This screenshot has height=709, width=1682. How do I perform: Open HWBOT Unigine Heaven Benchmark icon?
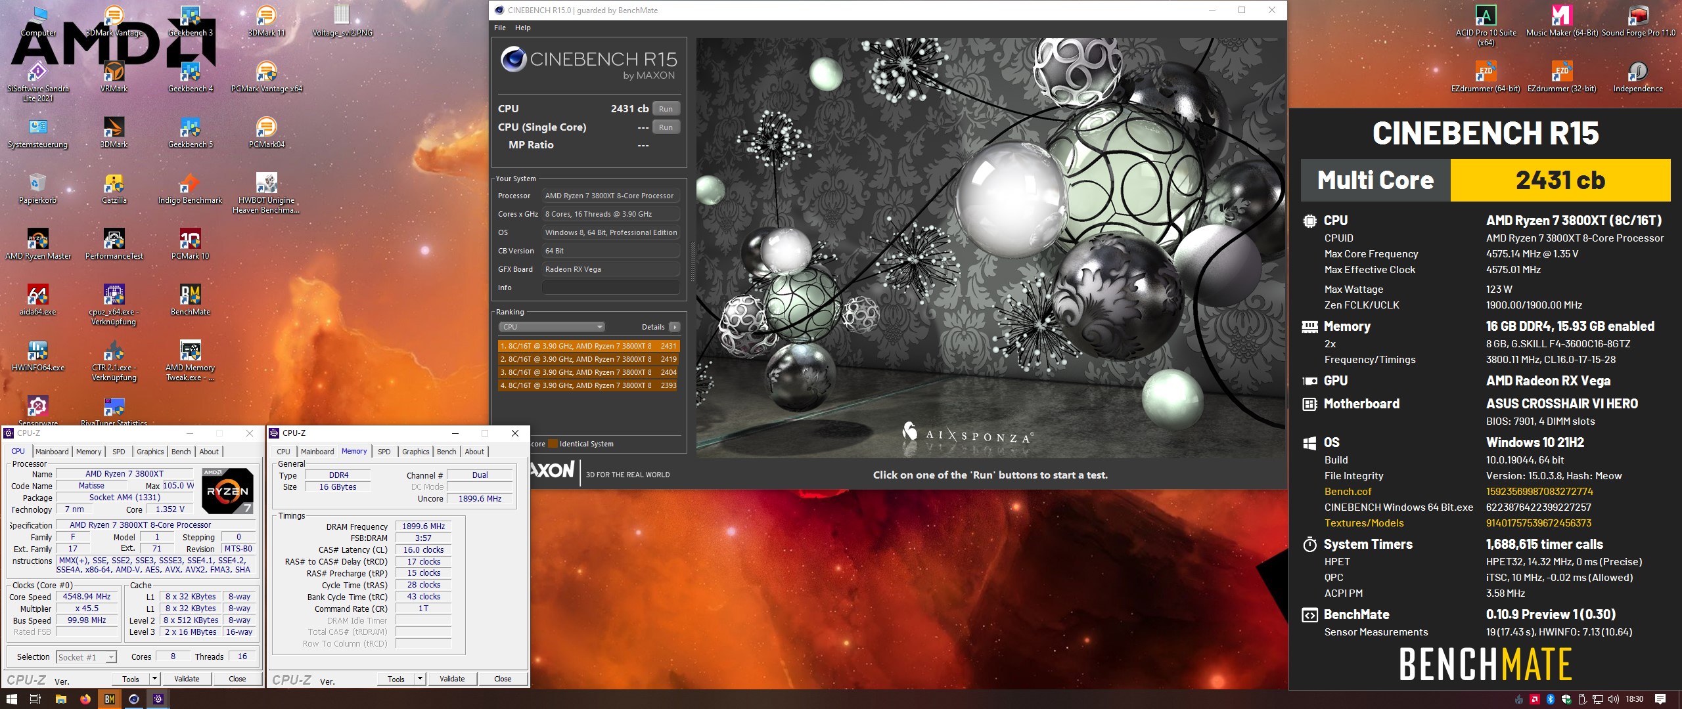(266, 192)
